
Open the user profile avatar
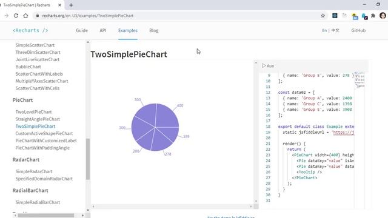[383, 16]
